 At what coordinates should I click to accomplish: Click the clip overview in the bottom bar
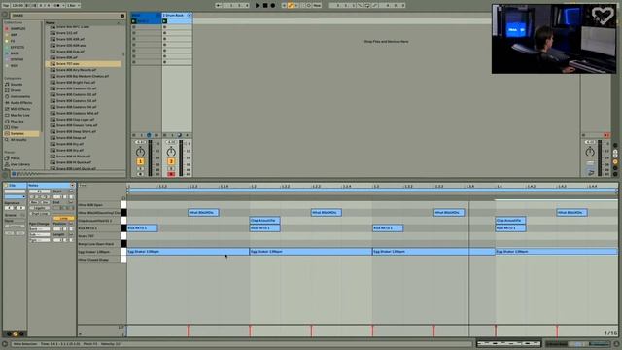coord(509,343)
